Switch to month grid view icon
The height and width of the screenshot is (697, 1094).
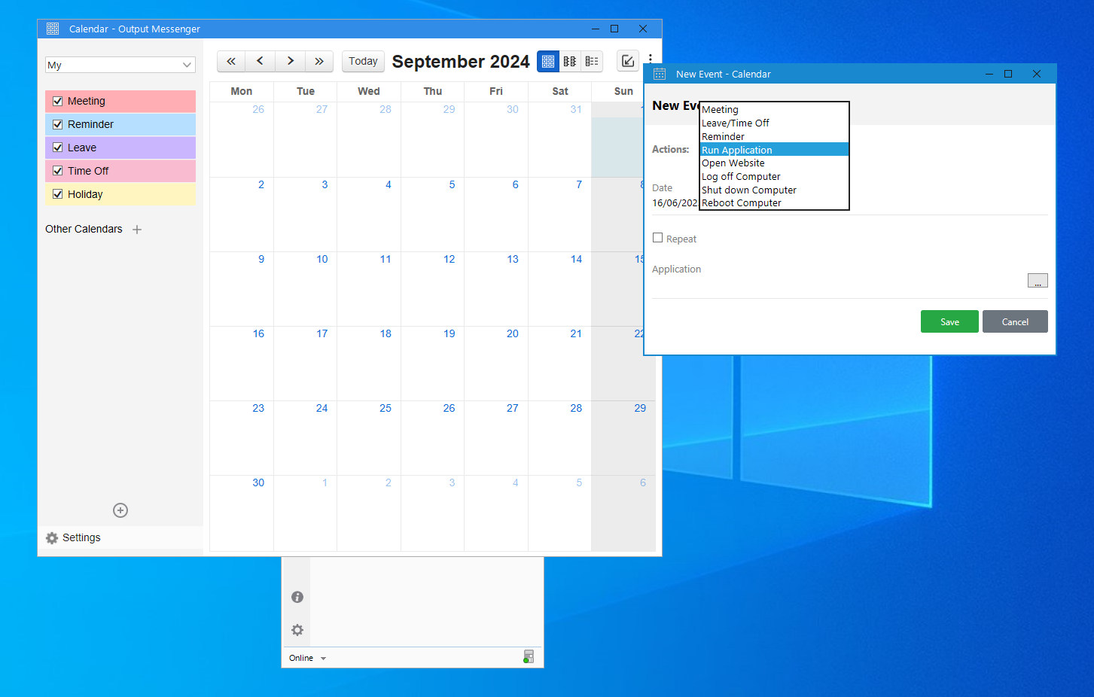pos(548,61)
